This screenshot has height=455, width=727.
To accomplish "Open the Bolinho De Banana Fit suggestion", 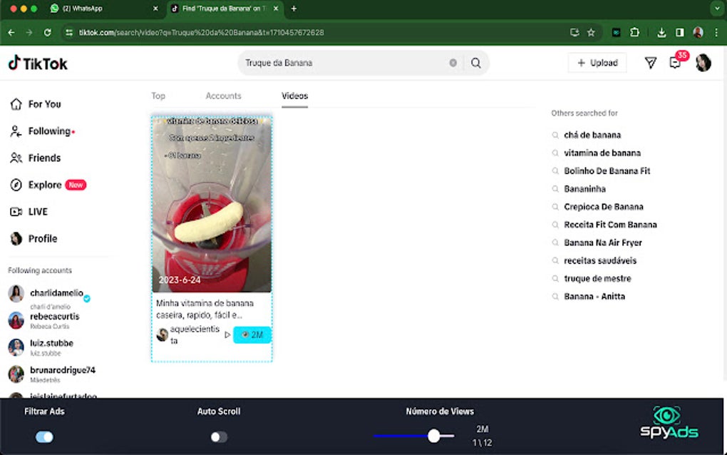I will (607, 170).
